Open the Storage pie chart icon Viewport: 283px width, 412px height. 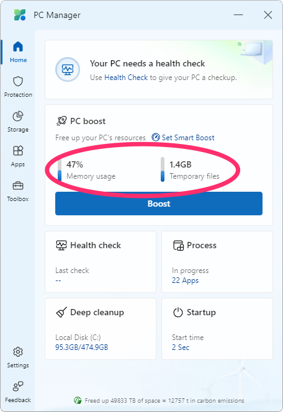[x=18, y=117]
